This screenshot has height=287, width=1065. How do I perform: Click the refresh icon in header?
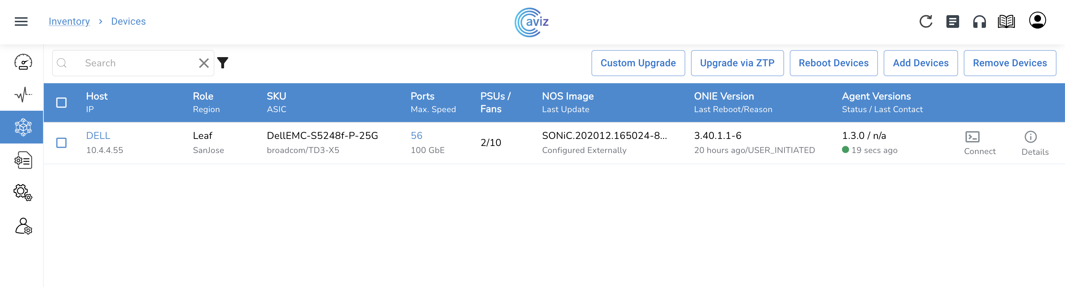pyautogui.click(x=926, y=22)
